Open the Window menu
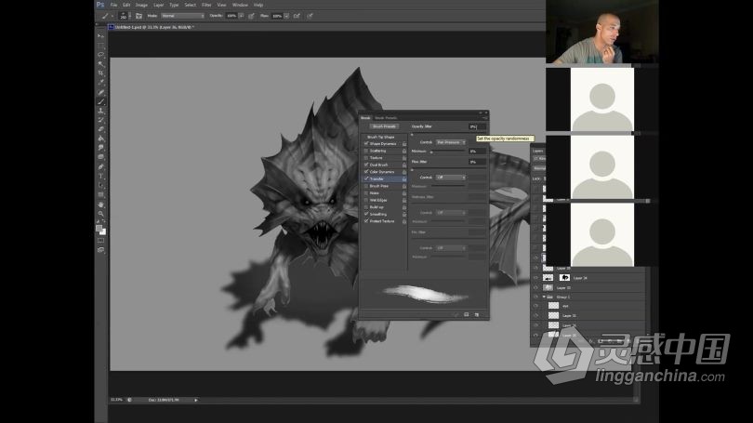This screenshot has width=753, height=423. [240, 5]
